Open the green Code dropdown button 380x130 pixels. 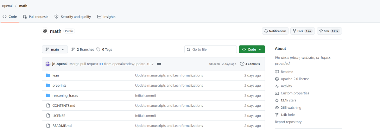click(x=252, y=49)
